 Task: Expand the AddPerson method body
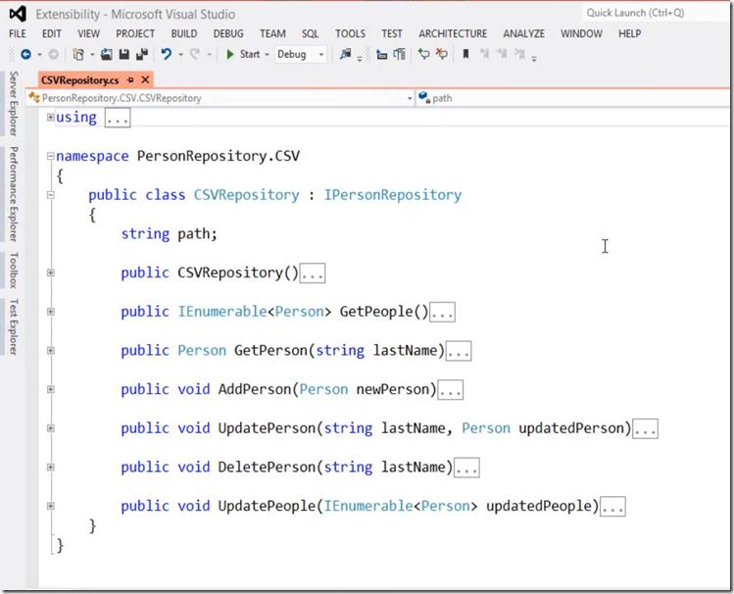click(x=51, y=389)
